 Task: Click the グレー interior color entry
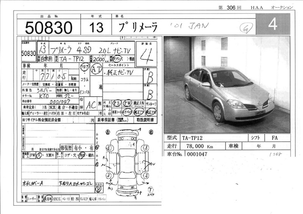69,96
